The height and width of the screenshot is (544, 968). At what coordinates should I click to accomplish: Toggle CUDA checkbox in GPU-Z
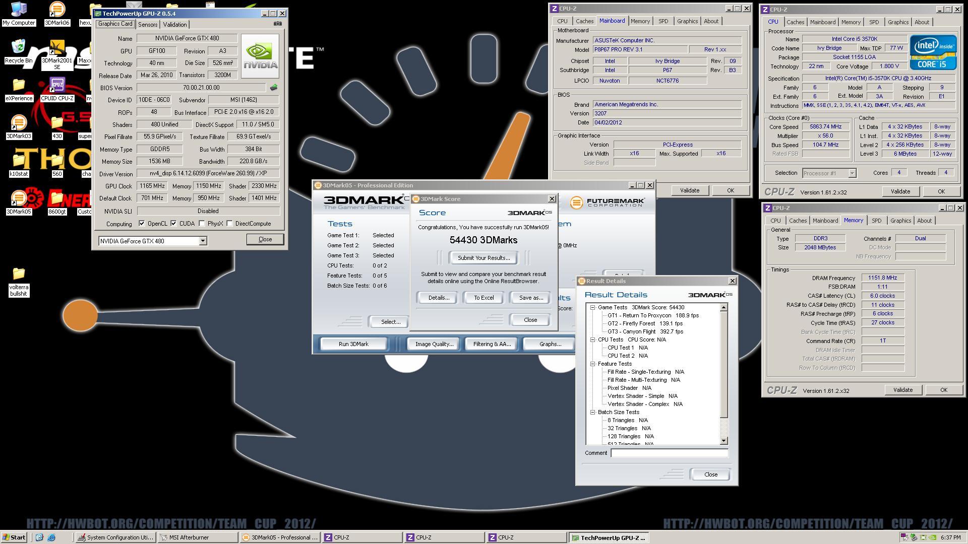click(173, 224)
